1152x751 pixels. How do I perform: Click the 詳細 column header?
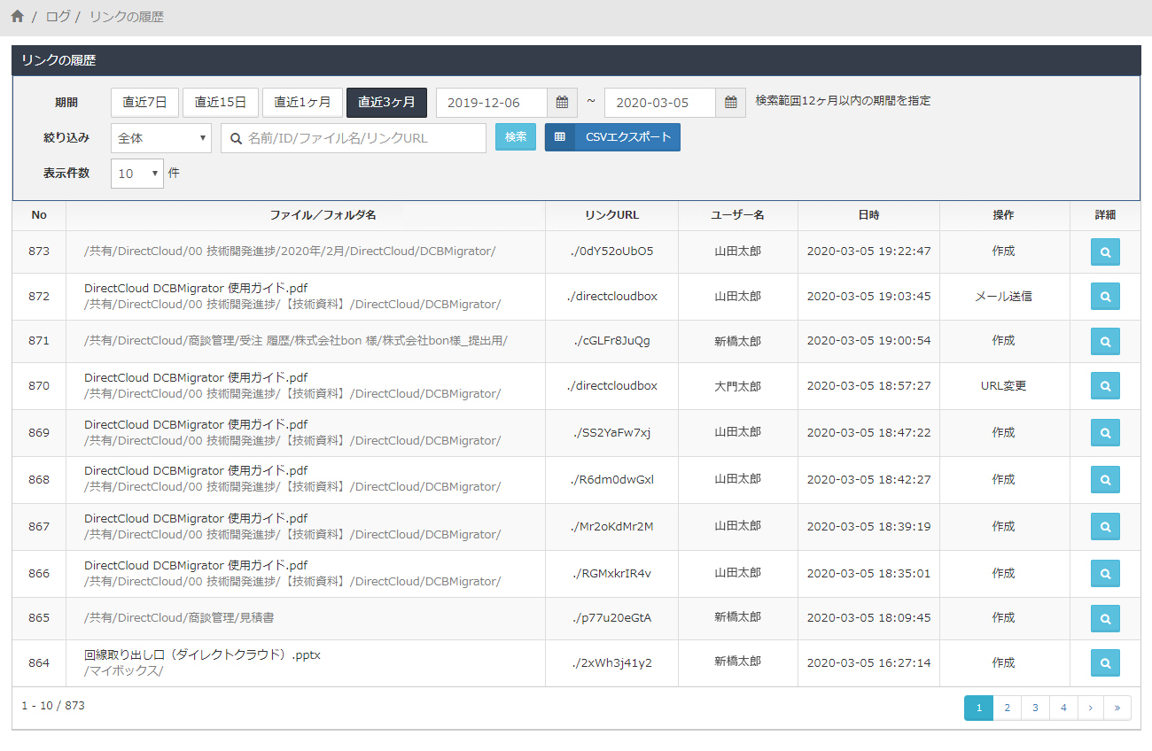coord(1105,215)
